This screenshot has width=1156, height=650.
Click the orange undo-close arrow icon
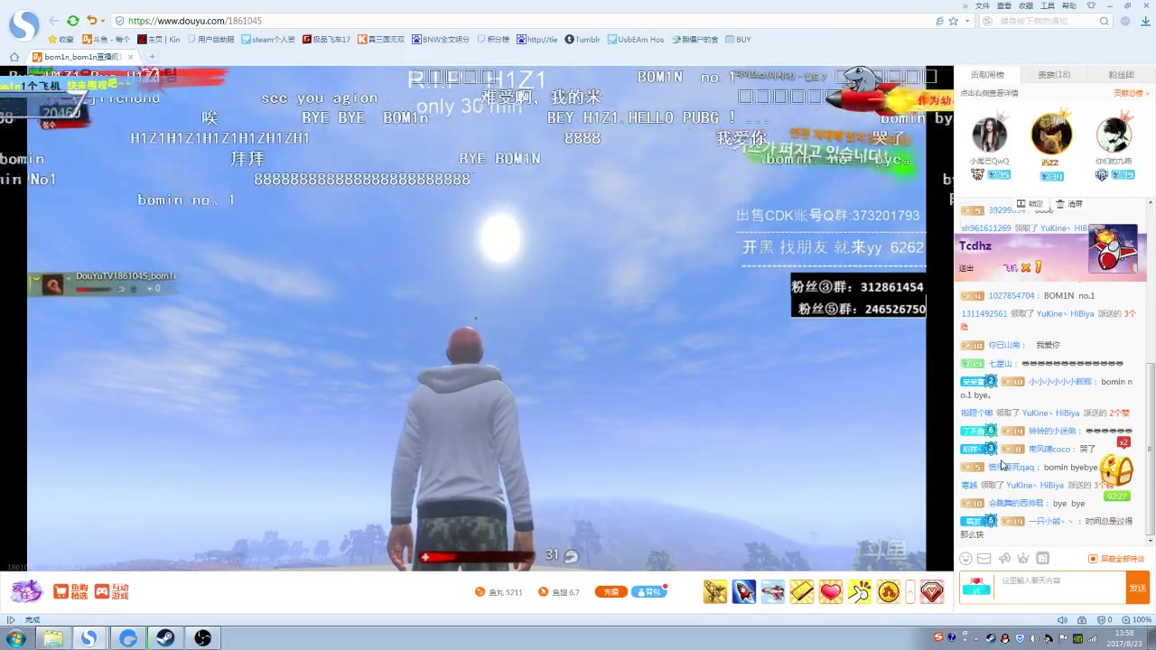point(91,21)
